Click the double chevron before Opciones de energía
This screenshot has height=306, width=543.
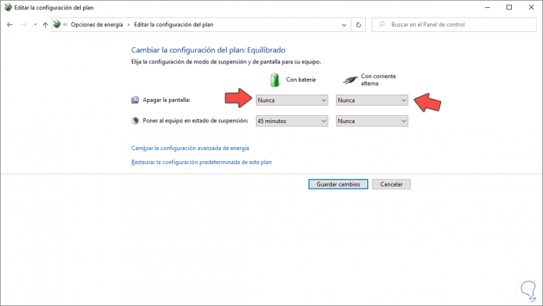click(65, 25)
